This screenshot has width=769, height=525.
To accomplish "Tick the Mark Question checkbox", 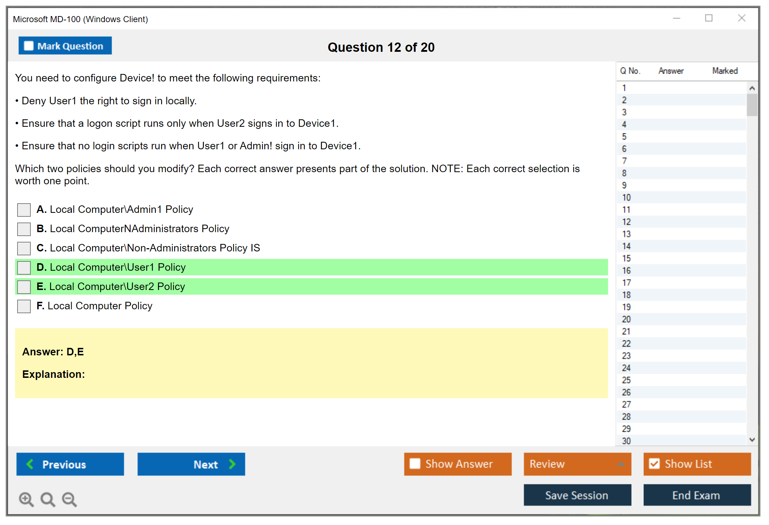I will click(29, 46).
